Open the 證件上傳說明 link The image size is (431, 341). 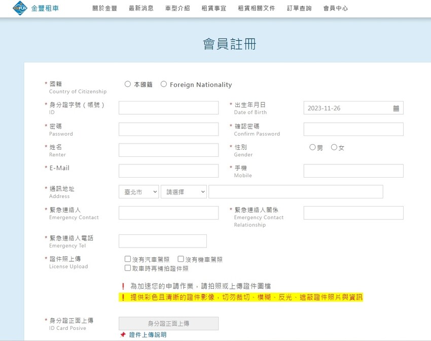(x=148, y=335)
